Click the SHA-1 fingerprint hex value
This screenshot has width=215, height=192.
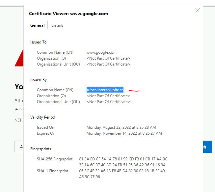pos(122,174)
